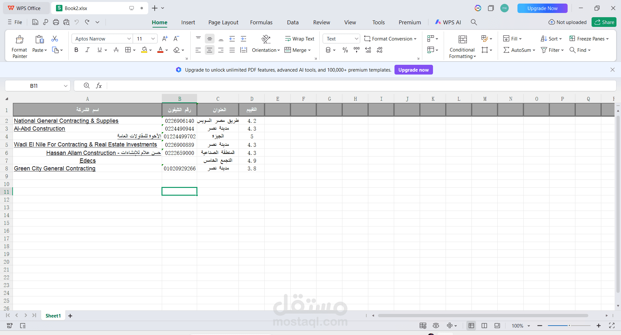
Task: Click the Print Preview icon
Action: tap(66, 22)
